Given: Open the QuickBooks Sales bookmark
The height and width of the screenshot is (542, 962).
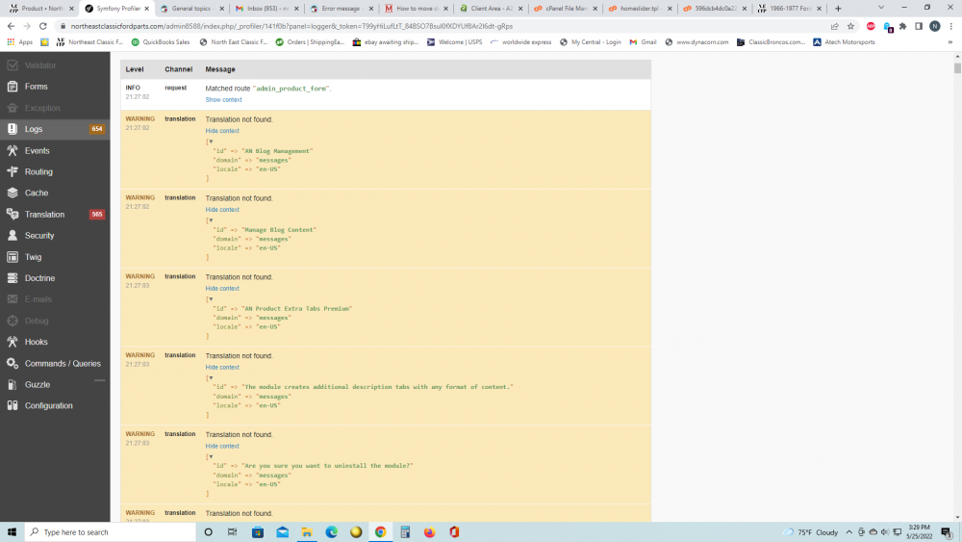Looking at the screenshot, I should click(x=161, y=42).
